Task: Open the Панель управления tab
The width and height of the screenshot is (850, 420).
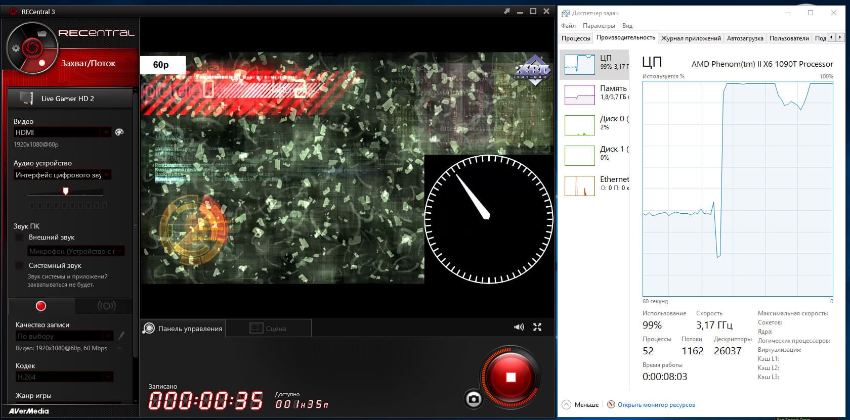Action: coord(183,329)
